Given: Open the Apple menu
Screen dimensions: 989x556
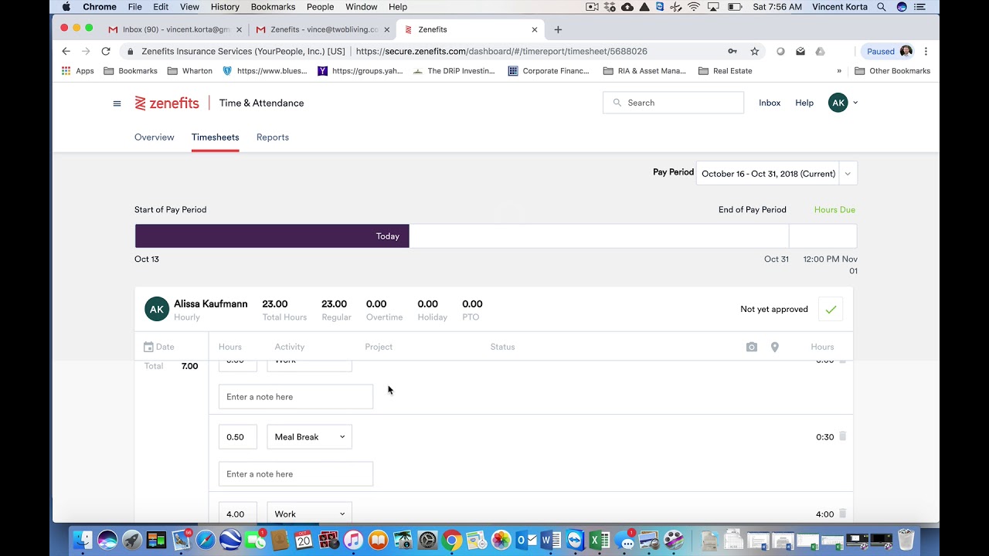Looking at the screenshot, I should [66, 7].
